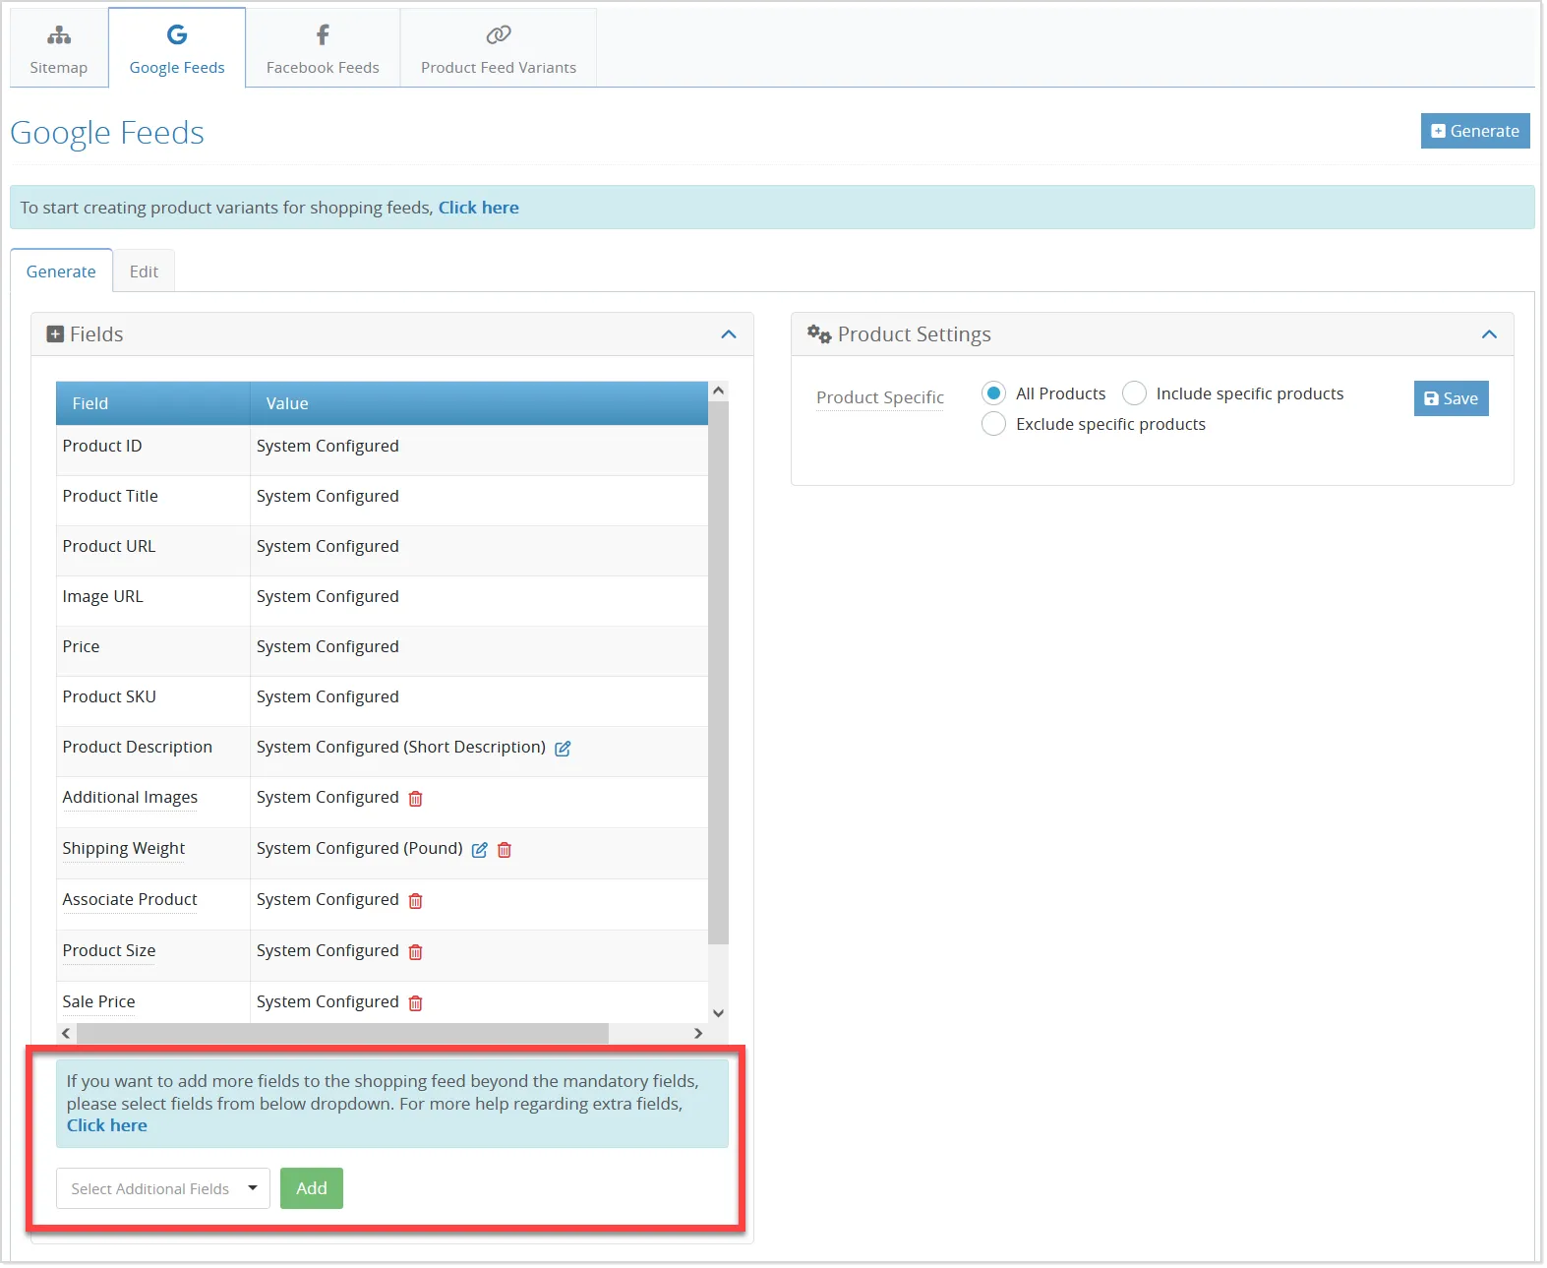Click the horizontal scrollbar right arrow

point(698,1033)
